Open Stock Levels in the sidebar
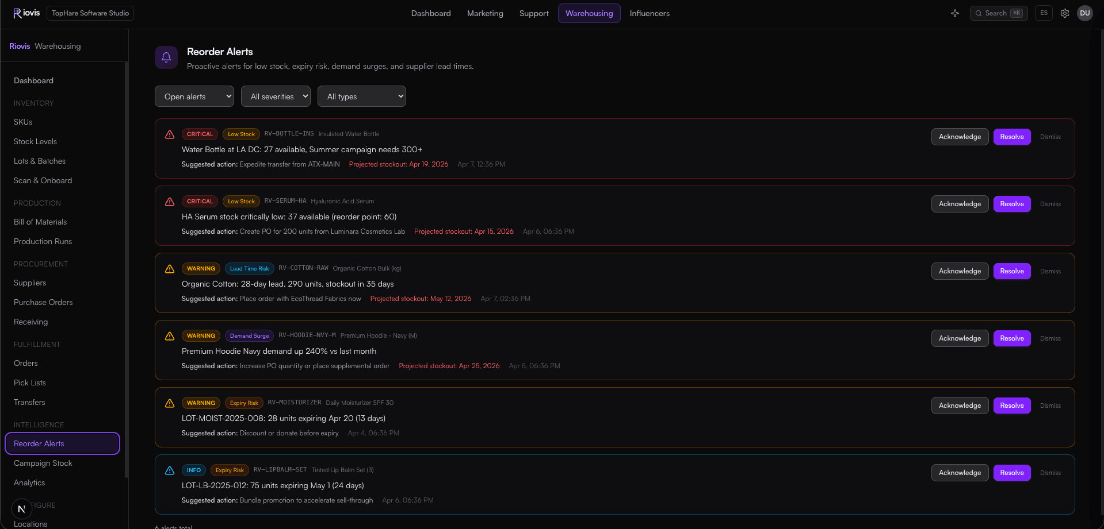The image size is (1104, 529). 63,142
